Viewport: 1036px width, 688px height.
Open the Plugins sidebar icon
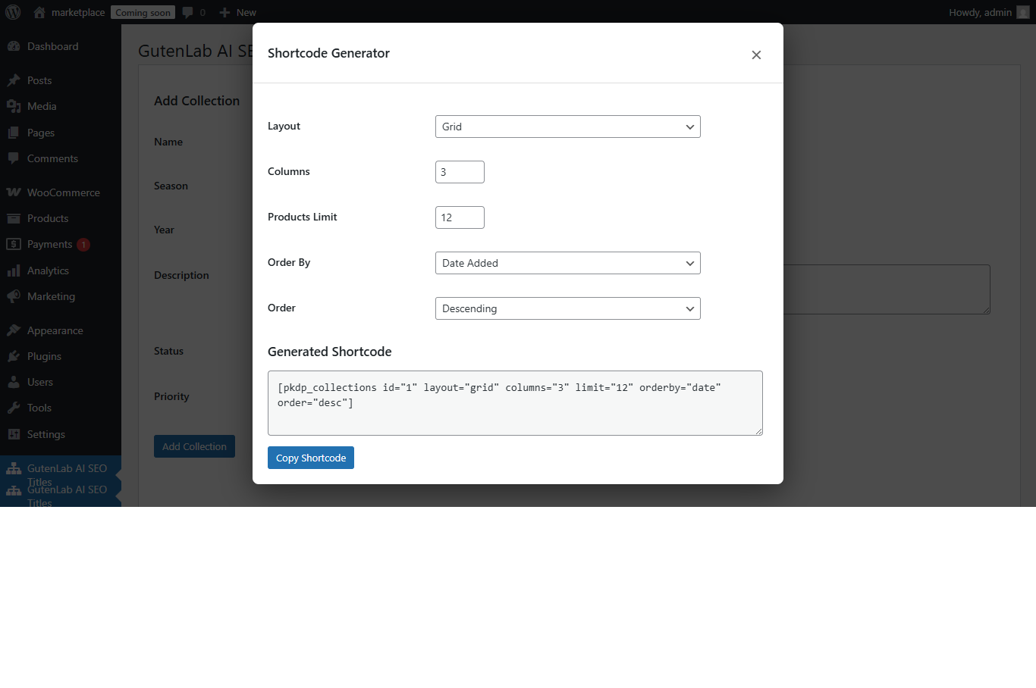tap(15, 356)
